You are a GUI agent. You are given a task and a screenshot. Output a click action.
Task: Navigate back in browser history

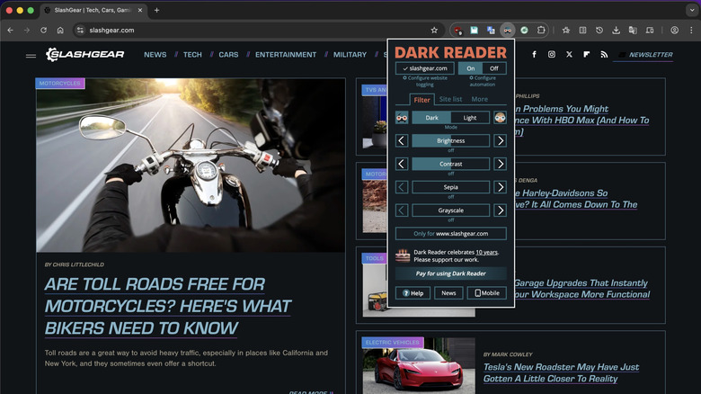[x=10, y=31]
